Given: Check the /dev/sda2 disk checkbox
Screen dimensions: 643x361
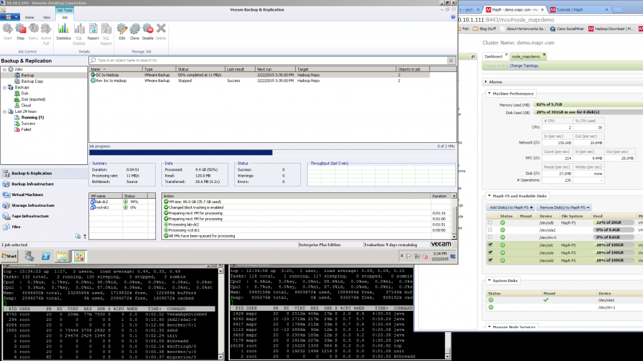Looking at the screenshot, I should click(x=490, y=230).
